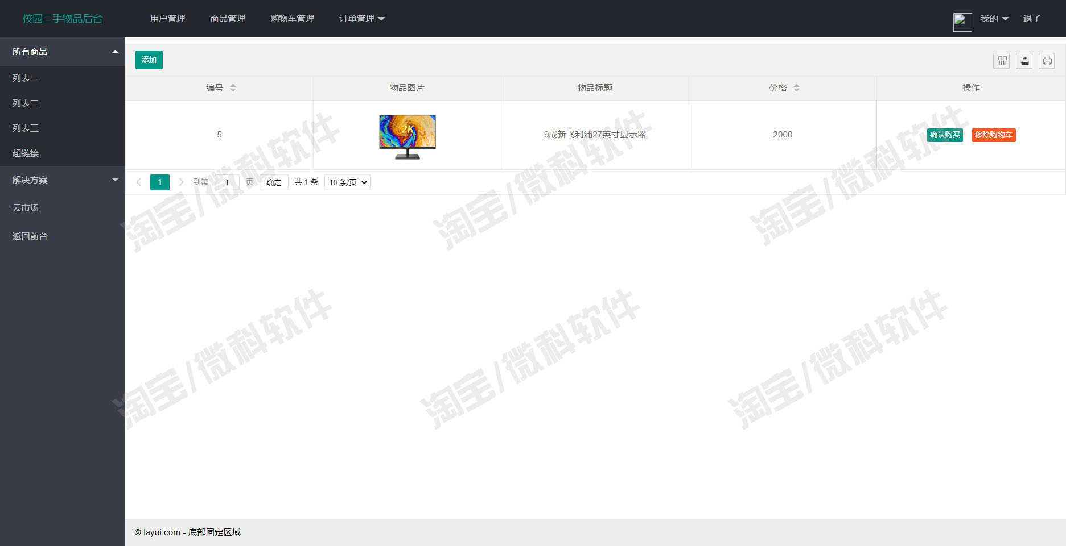Click the 编号 cell showing 5
The width and height of the screenshot is (1066, 546).
coord(219,135)
